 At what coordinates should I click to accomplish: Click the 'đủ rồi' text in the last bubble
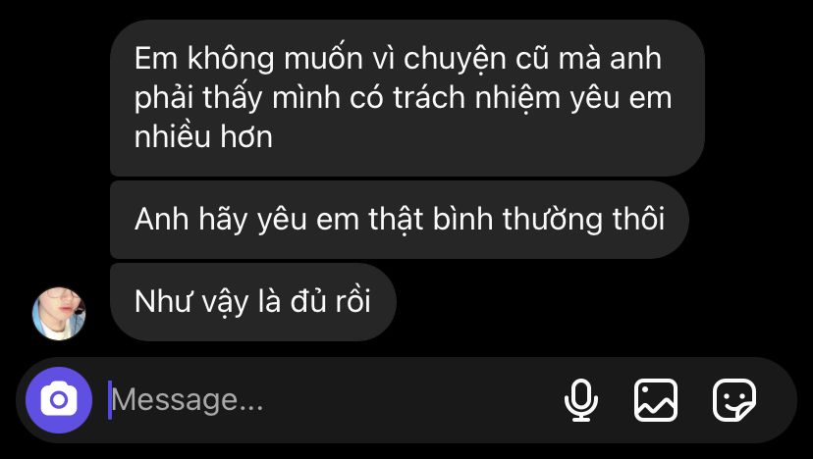click(331, 301)
